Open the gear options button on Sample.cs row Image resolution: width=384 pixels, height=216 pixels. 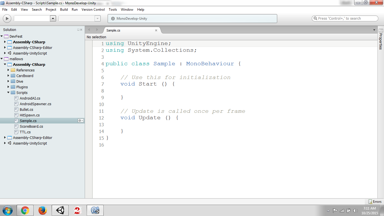(81, 121)
